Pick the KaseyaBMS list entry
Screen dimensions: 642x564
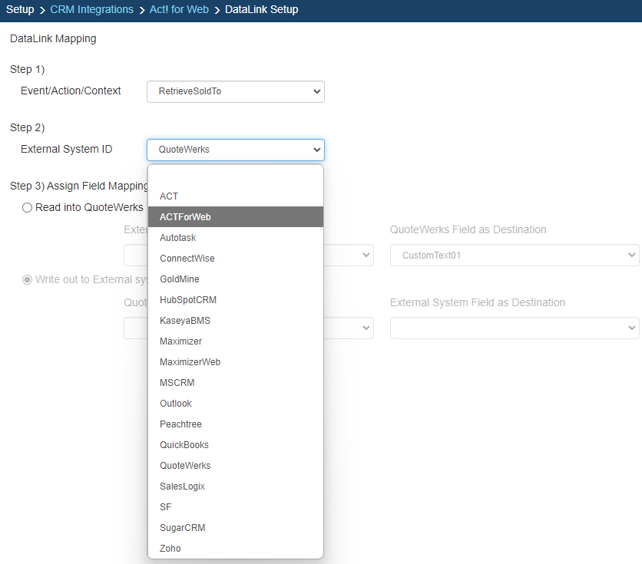pyautogui.click(x=187, y=321)
